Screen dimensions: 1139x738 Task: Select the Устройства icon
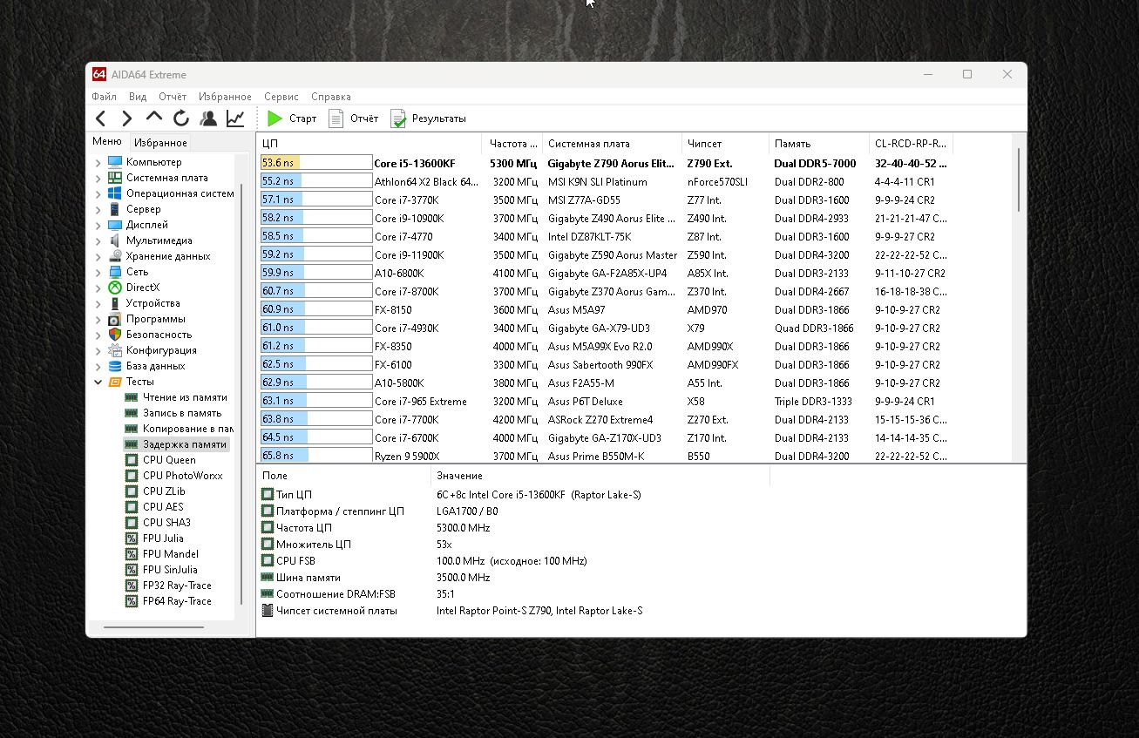[115, 303]
